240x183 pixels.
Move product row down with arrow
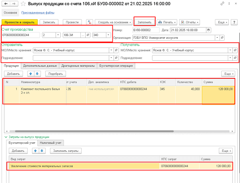point(37,74)
